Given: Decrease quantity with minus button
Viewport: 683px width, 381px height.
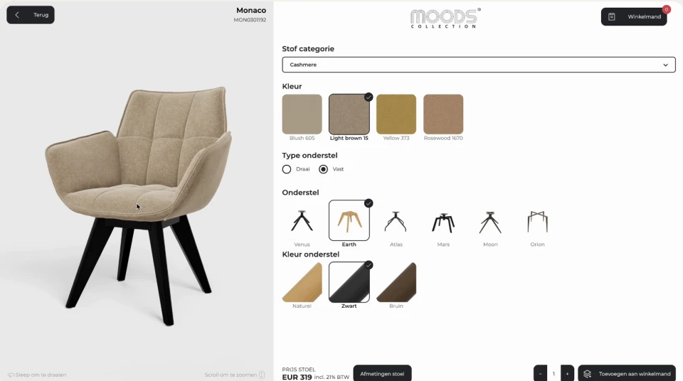Looking at the screenshot, I should 540,373.
